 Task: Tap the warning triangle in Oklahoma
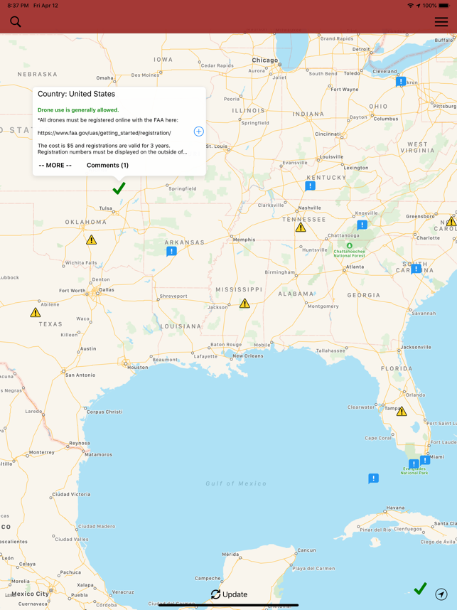tap(92, 240)
